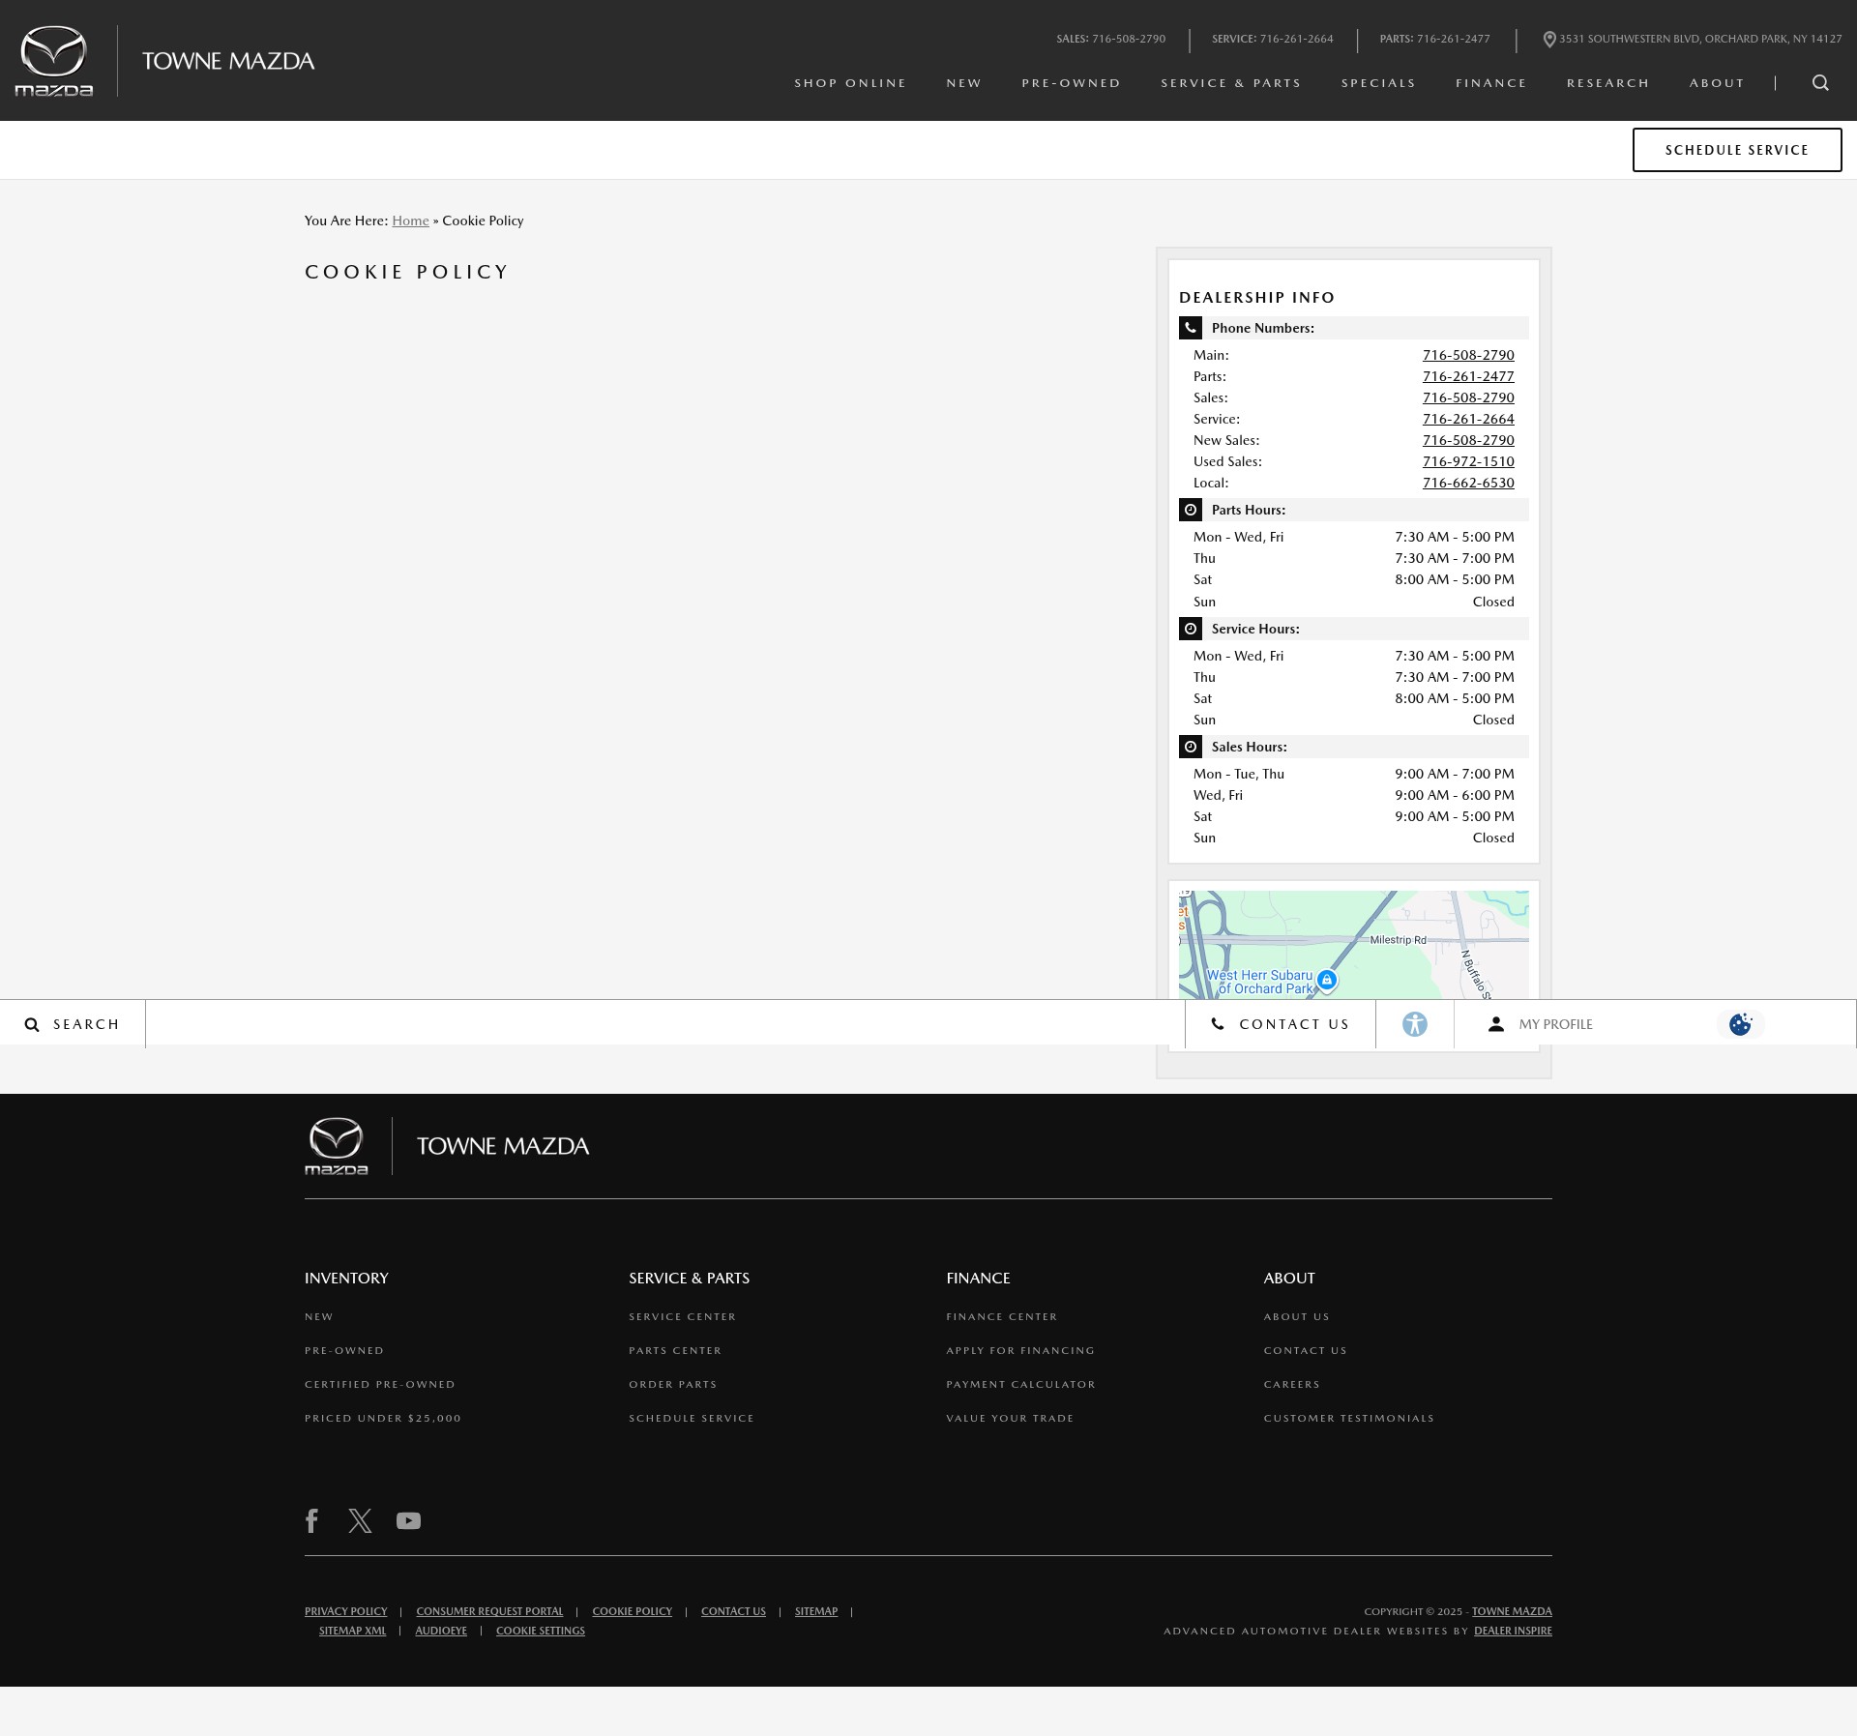Image resolution: width=1857 pixels, height=1736 pixels.
Task: Open Customer Testimonials footer link
Action: [1348, 1418]
